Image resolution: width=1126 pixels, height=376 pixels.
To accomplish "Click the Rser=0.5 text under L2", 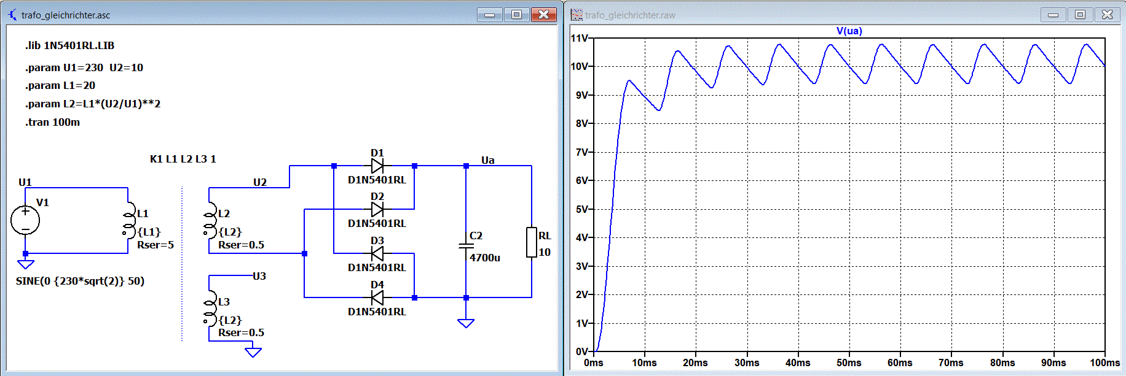I will point(241,245).
